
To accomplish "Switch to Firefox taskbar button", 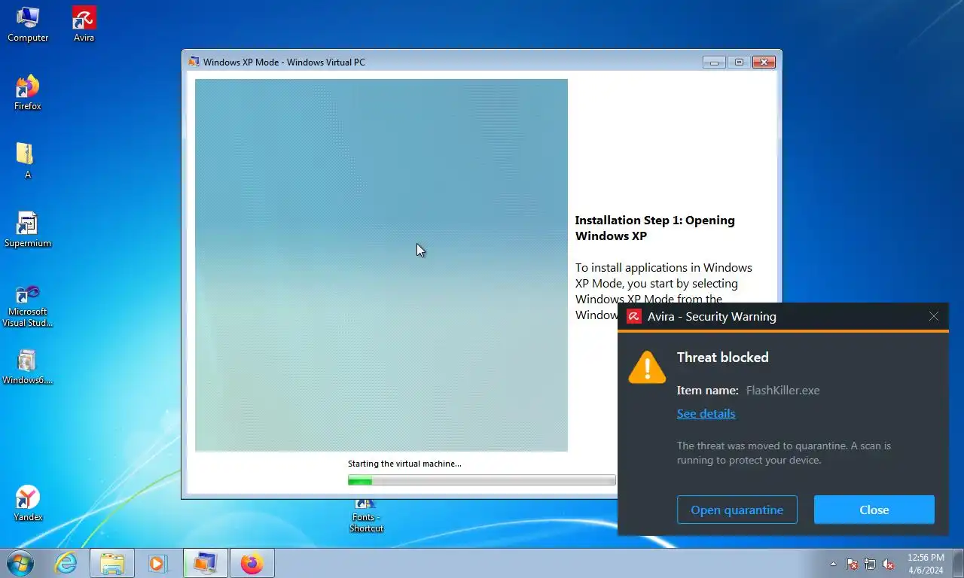I will pyautogui.click(x=252, y=563).
